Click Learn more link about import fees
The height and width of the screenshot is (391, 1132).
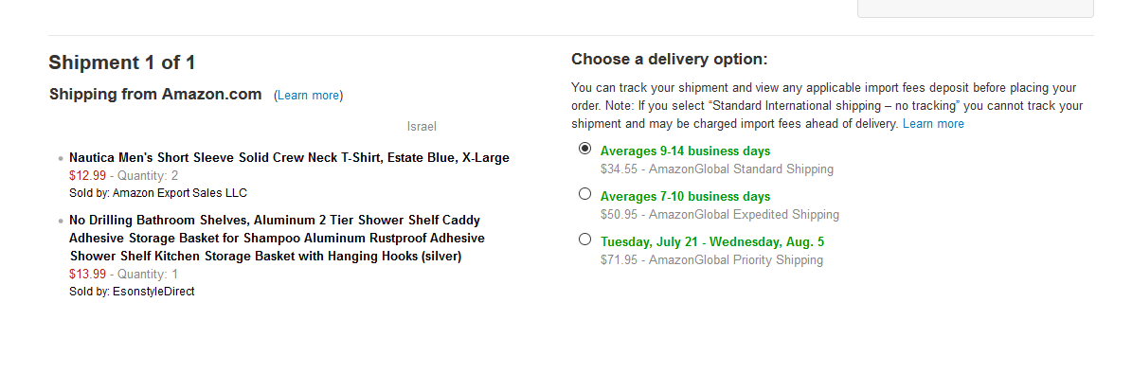pos(933,124)
